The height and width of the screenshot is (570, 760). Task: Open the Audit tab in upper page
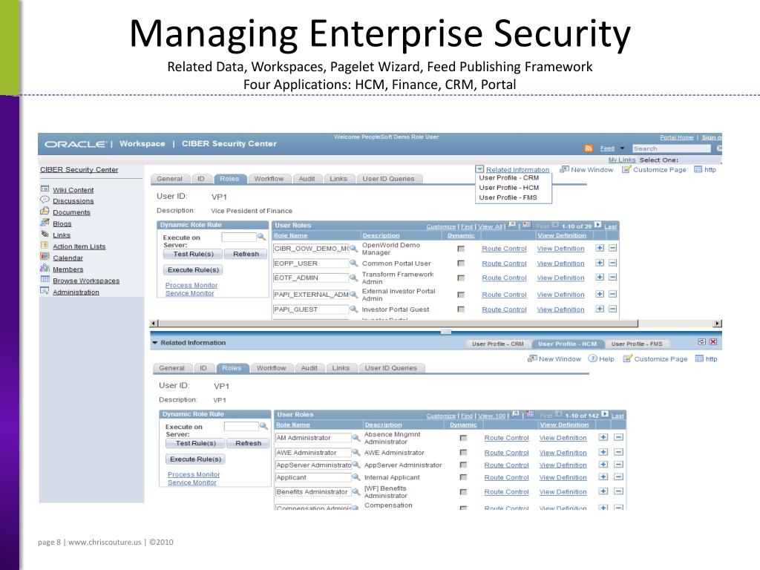(307, 179)
